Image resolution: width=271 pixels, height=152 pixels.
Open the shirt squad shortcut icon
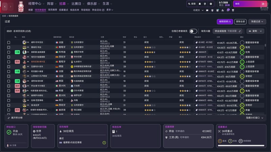click(212, 10)
